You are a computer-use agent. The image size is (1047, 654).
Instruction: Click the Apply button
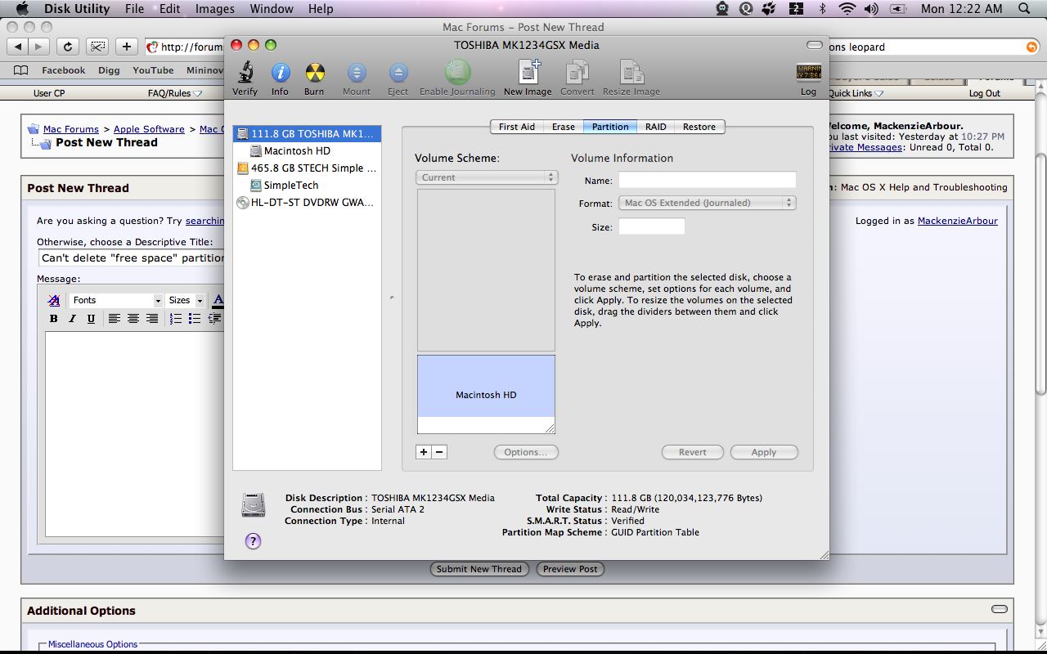[764, 452]
